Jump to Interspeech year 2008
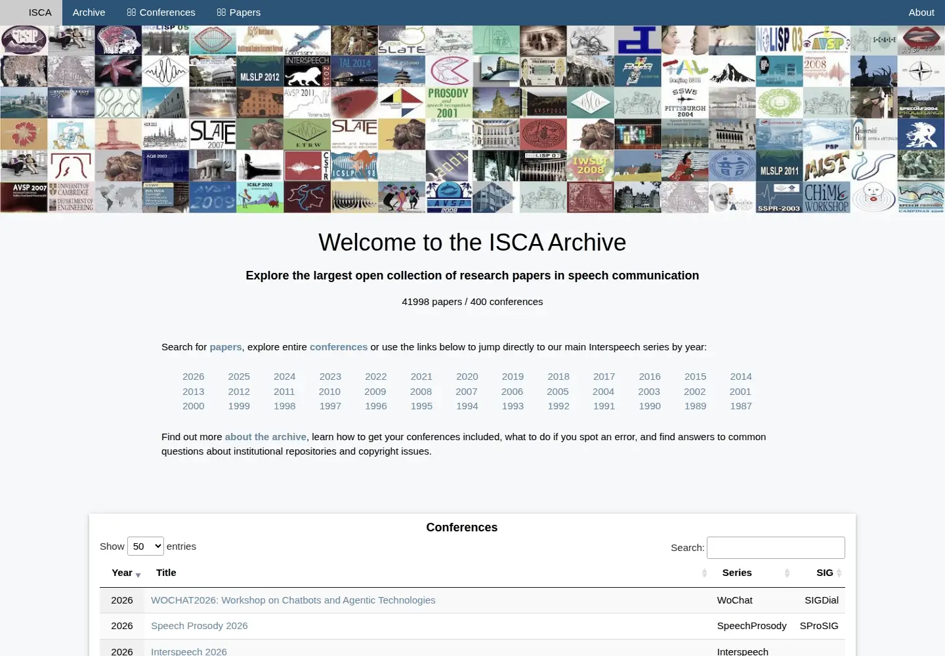The height and width of the screenshot is (656, 945). click(421, 392)
